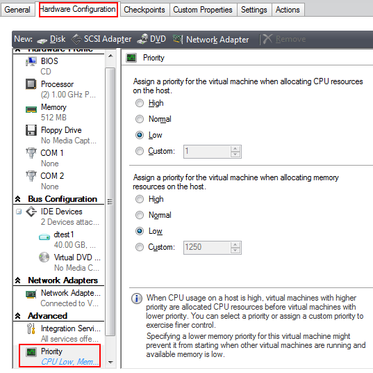Add new SCSI Adapter from toolbar

(101, 39)
